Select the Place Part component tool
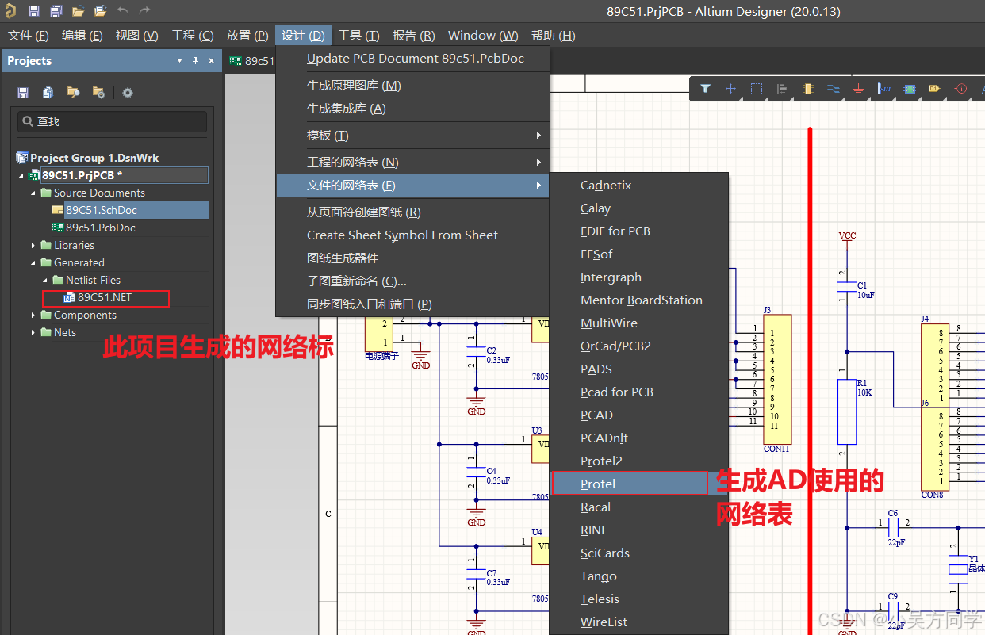985x635 pixels. click(x=807, y=89)
